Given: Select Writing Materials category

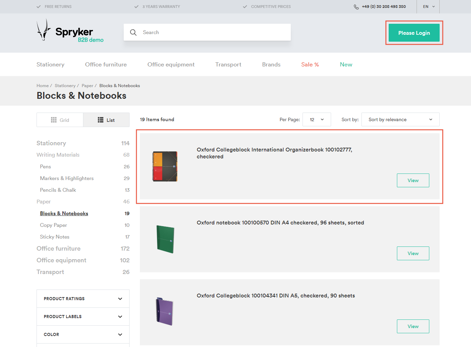Looking at the screenshot, I should [58, 155].
